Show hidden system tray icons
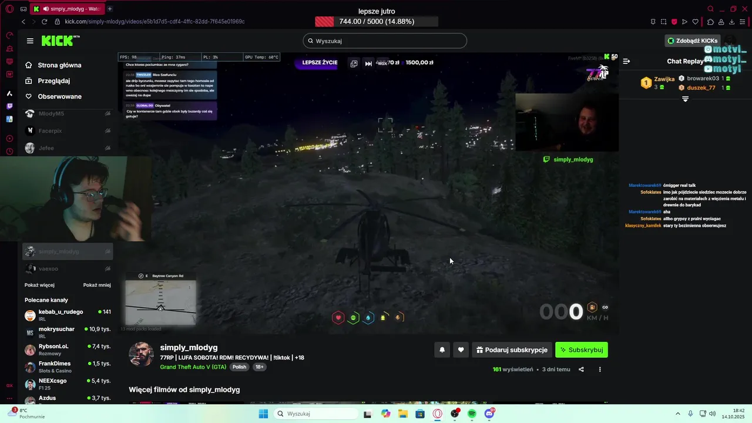The image size is (752, 423). (x=677, y=414)
